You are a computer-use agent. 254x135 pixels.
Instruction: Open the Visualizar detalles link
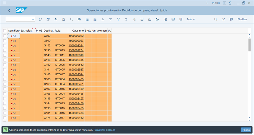(x=105, y=130)
